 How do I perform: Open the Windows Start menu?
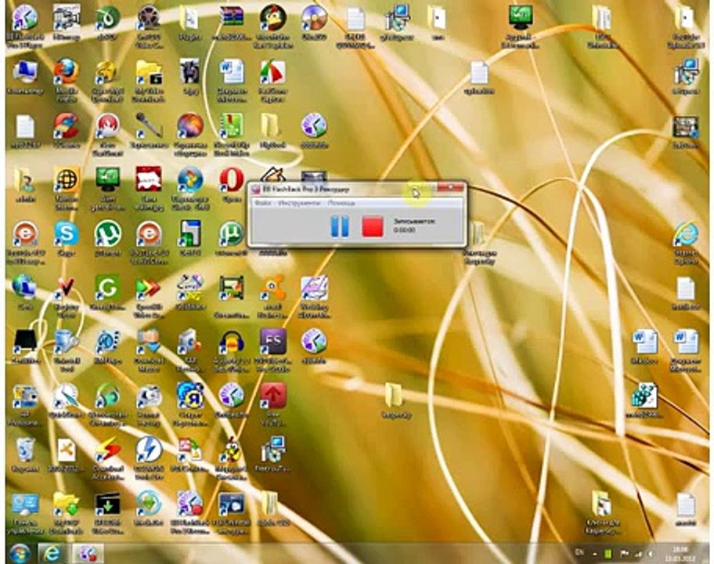pos(20,553)
